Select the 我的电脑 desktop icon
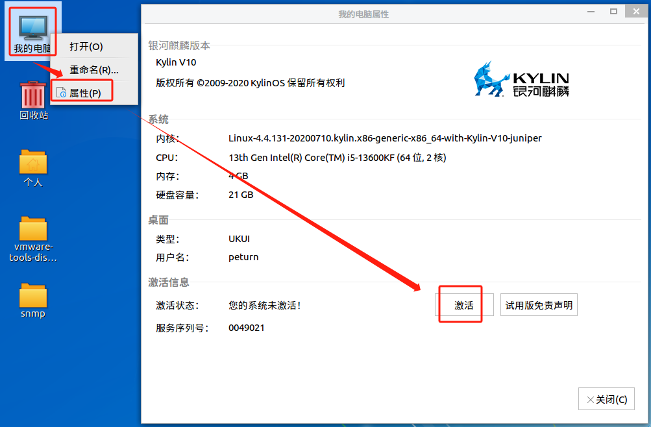Screen dimensions: 651x427 coord(32,28)
